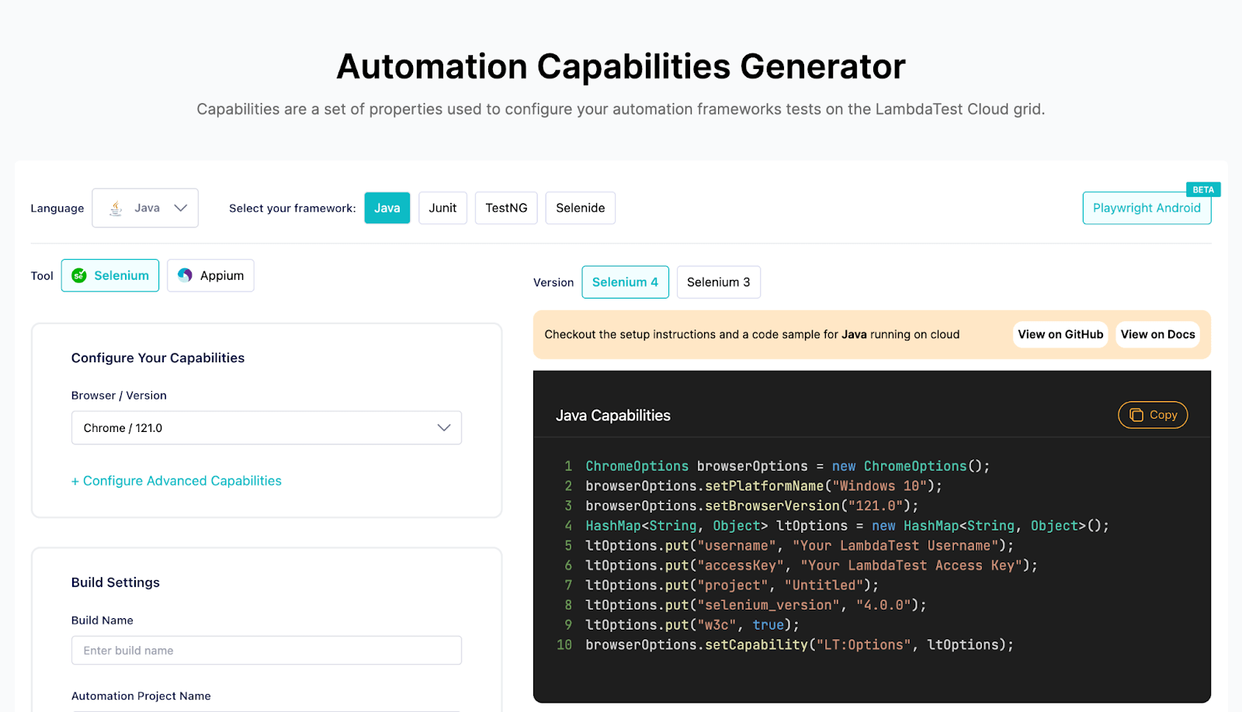Open the View on Docs page
1242x712 pixels.
[x=1157, y=334]
